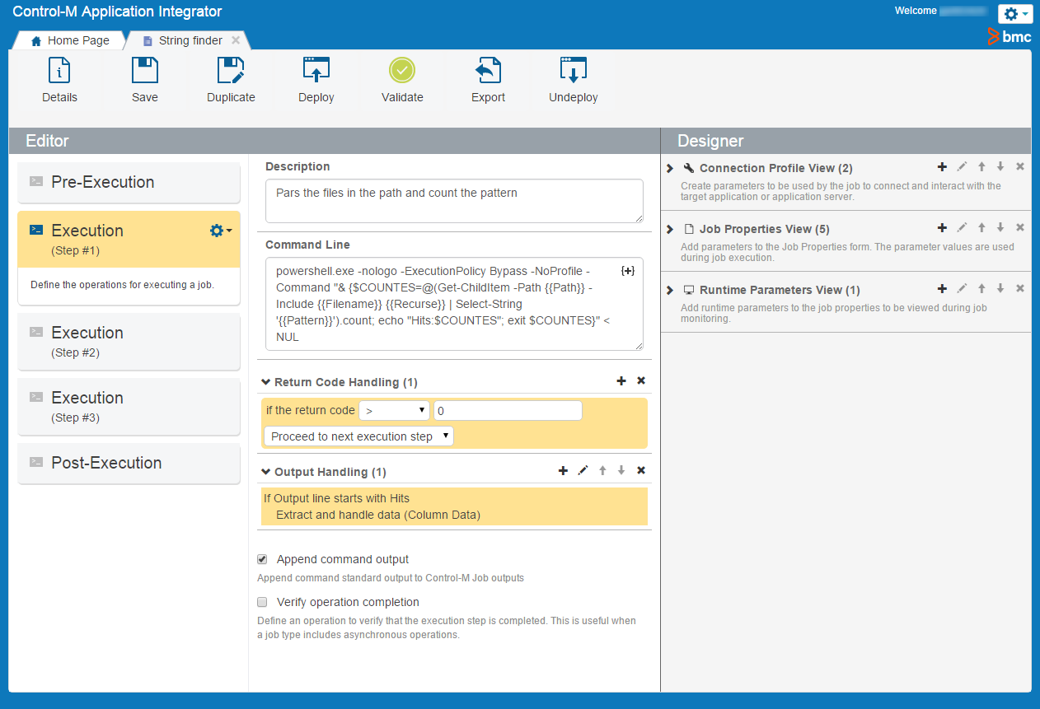Click the insert parameter {+} icon
The image size is (1040, 709).
tap(628, 271)
